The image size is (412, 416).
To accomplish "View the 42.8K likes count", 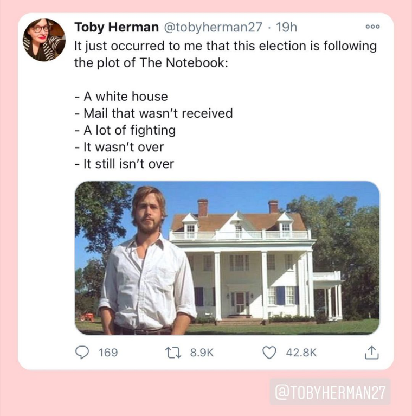I will pos(301,353).
